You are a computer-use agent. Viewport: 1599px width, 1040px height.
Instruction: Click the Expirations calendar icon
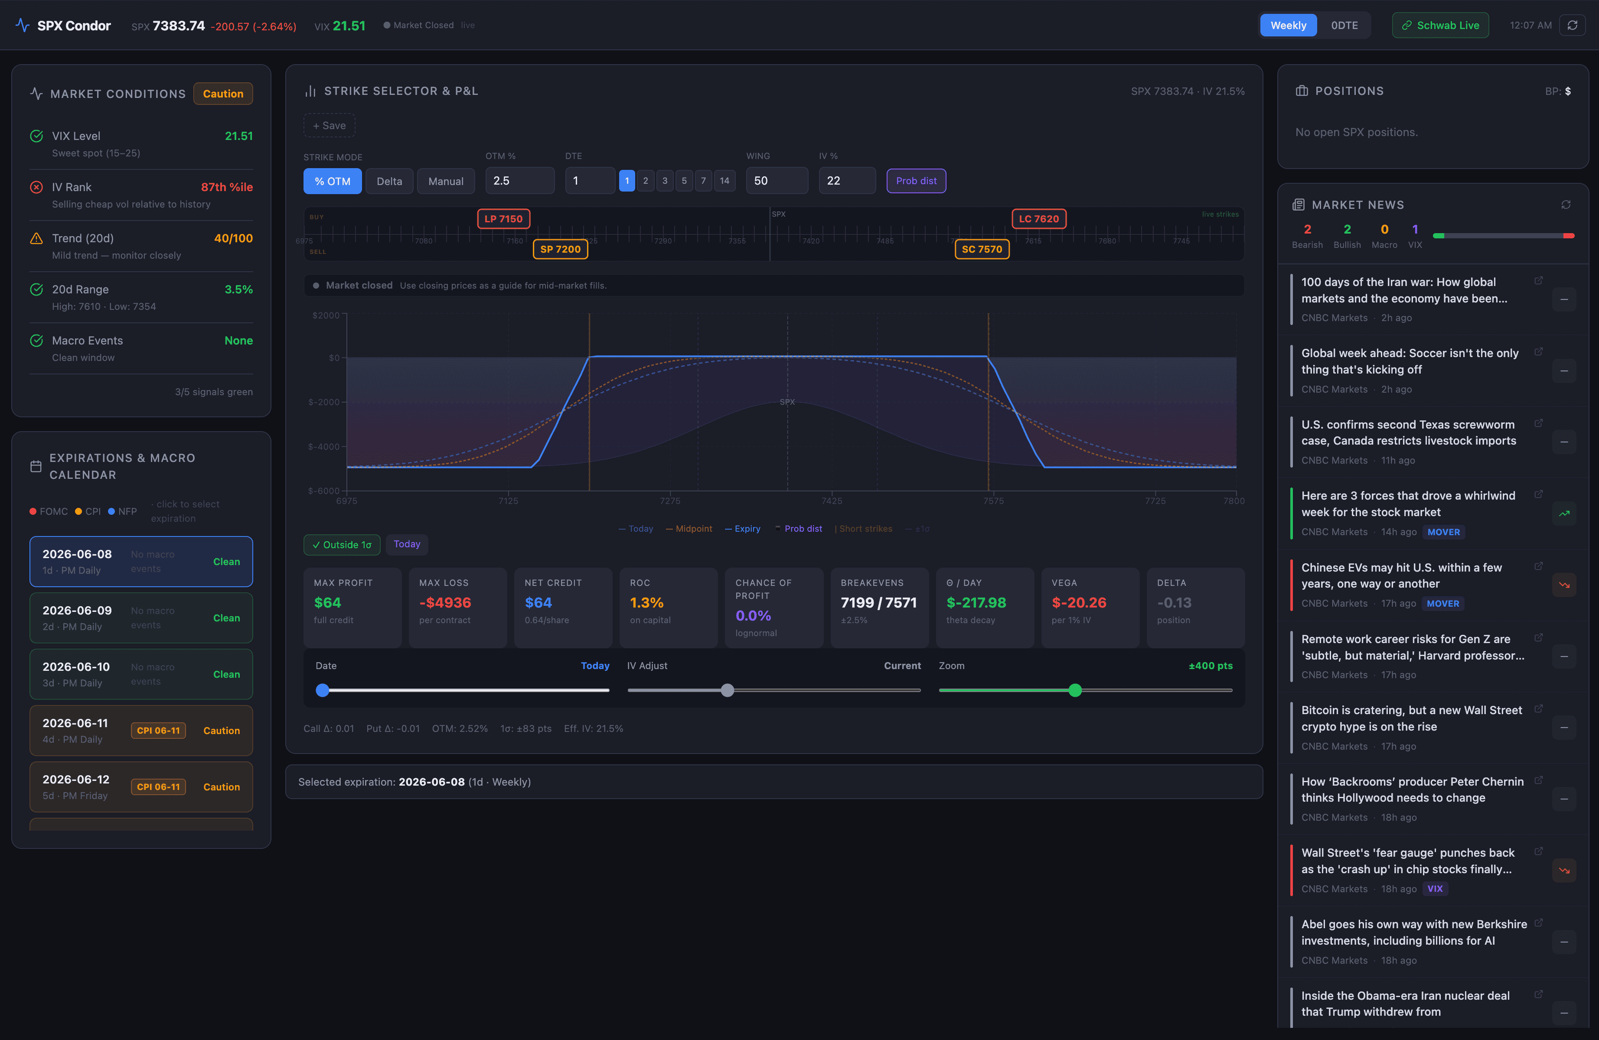pos(36,466)
